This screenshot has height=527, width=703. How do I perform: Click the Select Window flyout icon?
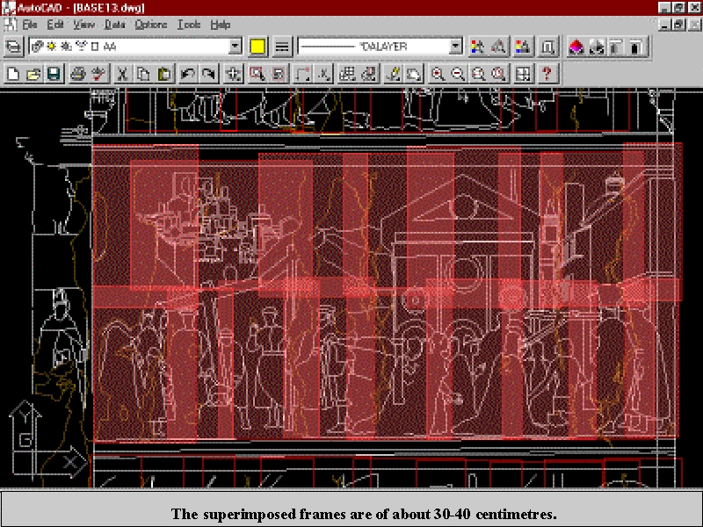(257, 74)
